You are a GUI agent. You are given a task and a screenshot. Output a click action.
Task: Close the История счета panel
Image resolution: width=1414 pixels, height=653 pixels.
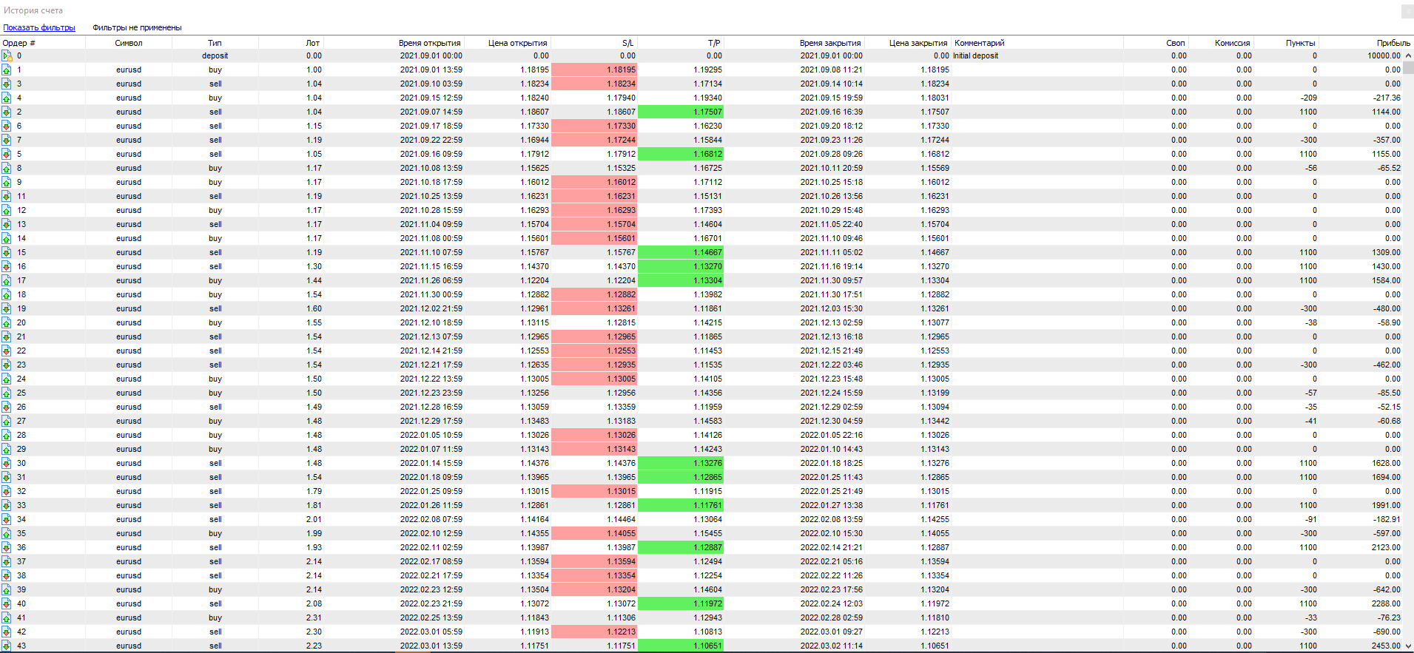tap(1407, 11)
